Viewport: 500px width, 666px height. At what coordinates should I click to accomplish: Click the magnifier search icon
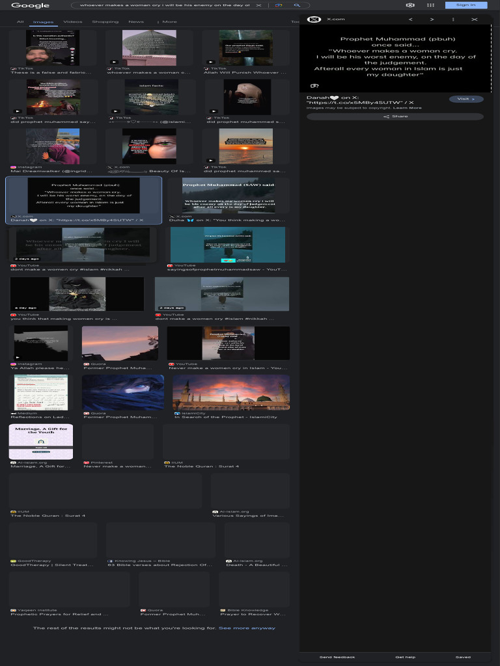[x=297, y=5]
